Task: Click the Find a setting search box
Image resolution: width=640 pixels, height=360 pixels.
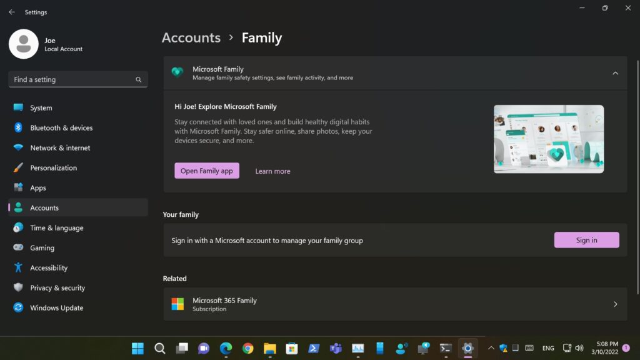Action: point(72,79)
